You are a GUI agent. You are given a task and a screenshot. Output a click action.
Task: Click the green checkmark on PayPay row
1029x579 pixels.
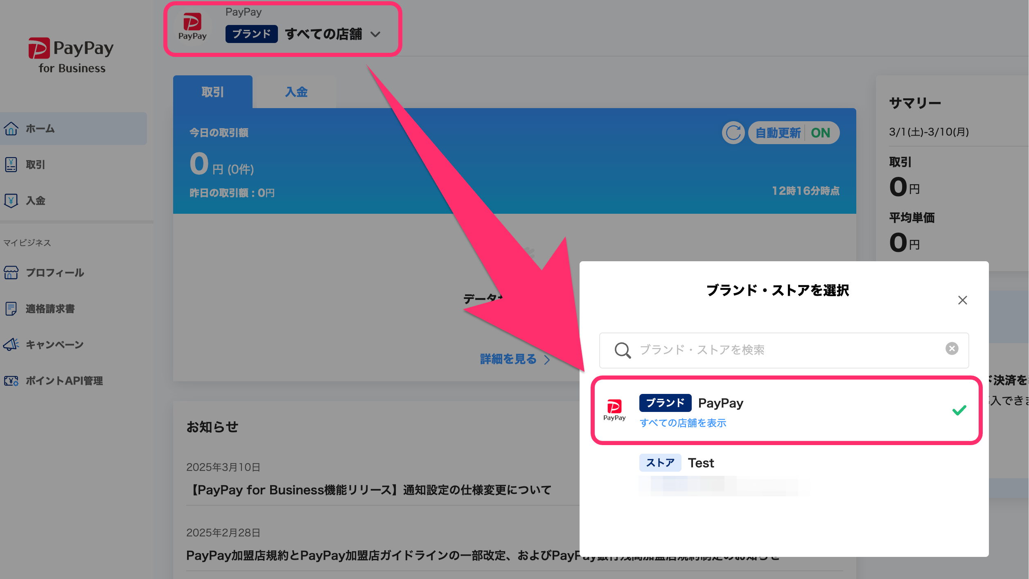pos(959,410)
